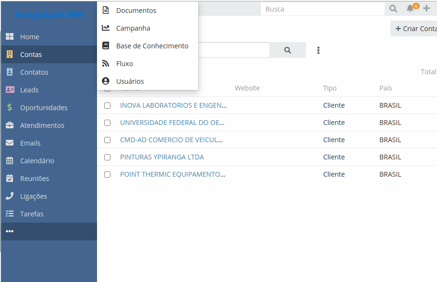The width and height of the screenshot is (437, 282).
Task: Click the Ligações phone icon
Action: coord(10,196)
